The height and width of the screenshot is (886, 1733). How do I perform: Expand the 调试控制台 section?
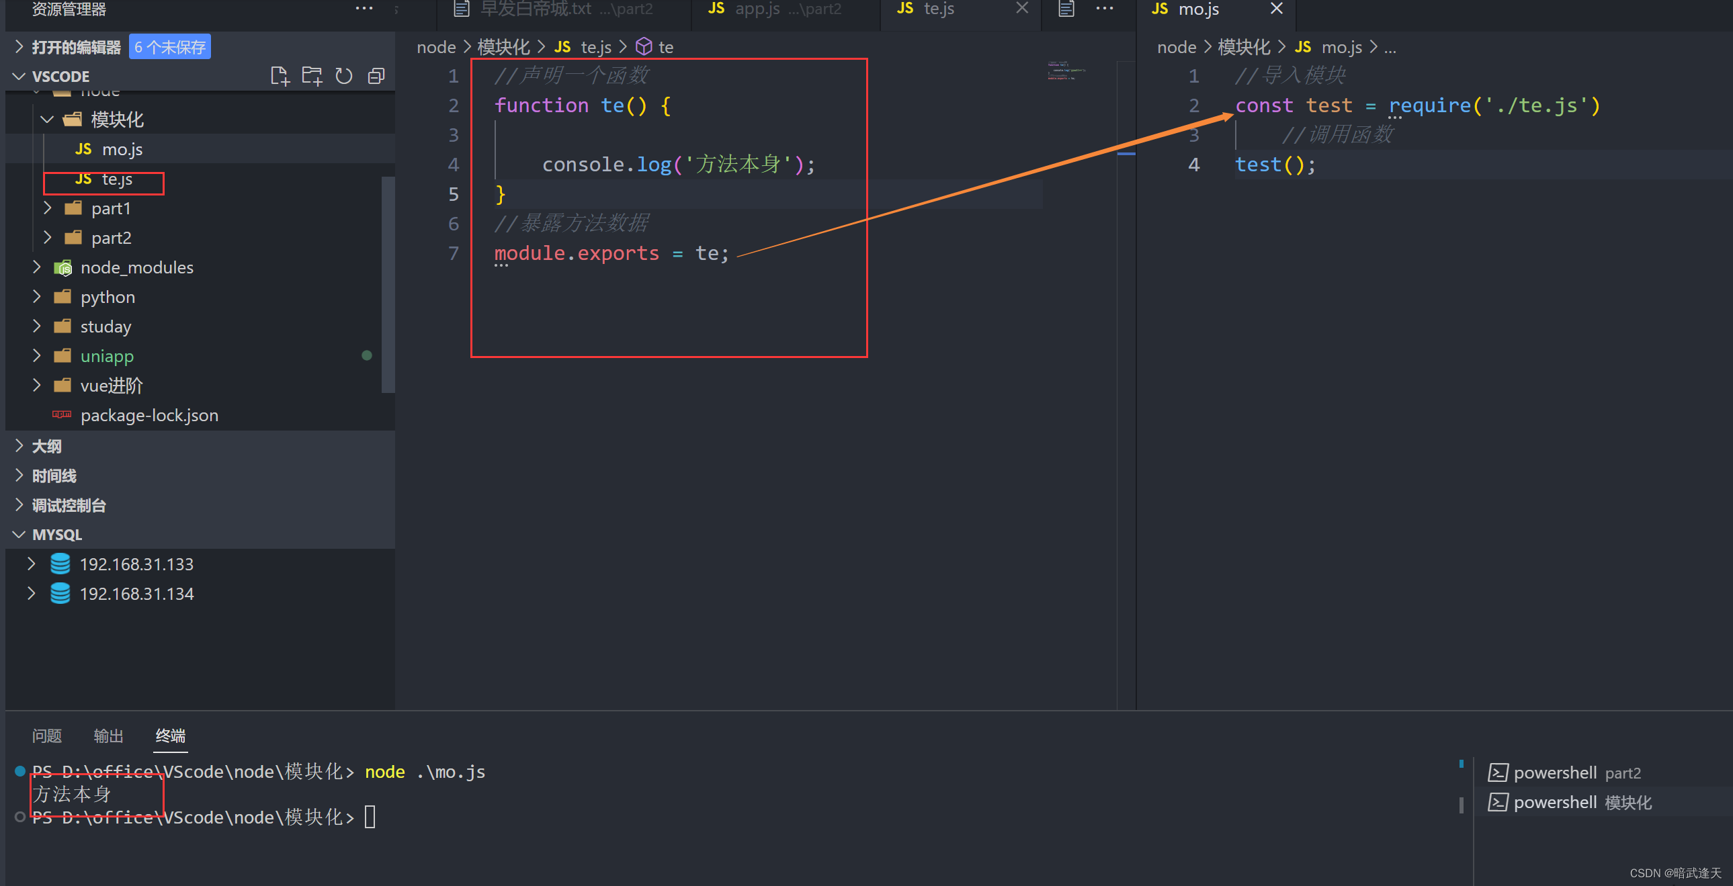coord(19,504)
